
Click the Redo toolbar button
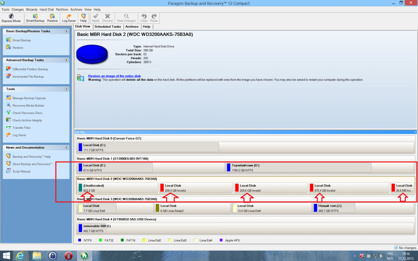(154, 18)
